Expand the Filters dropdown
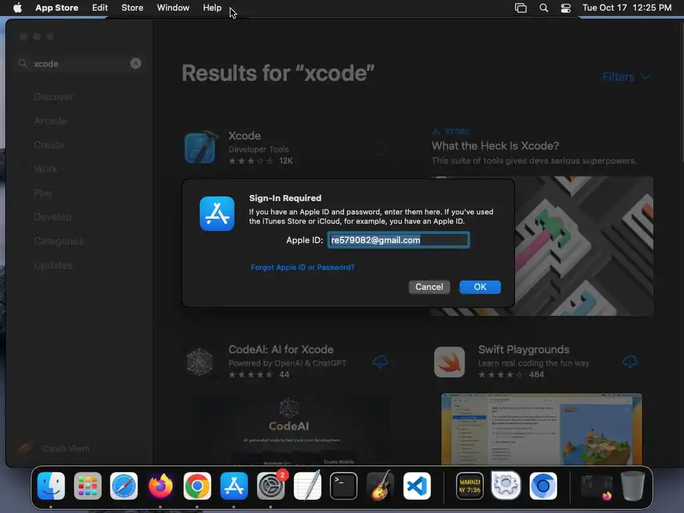Viewport: 684px width, 513px height. pyautogui.click(x=627, y=77)
